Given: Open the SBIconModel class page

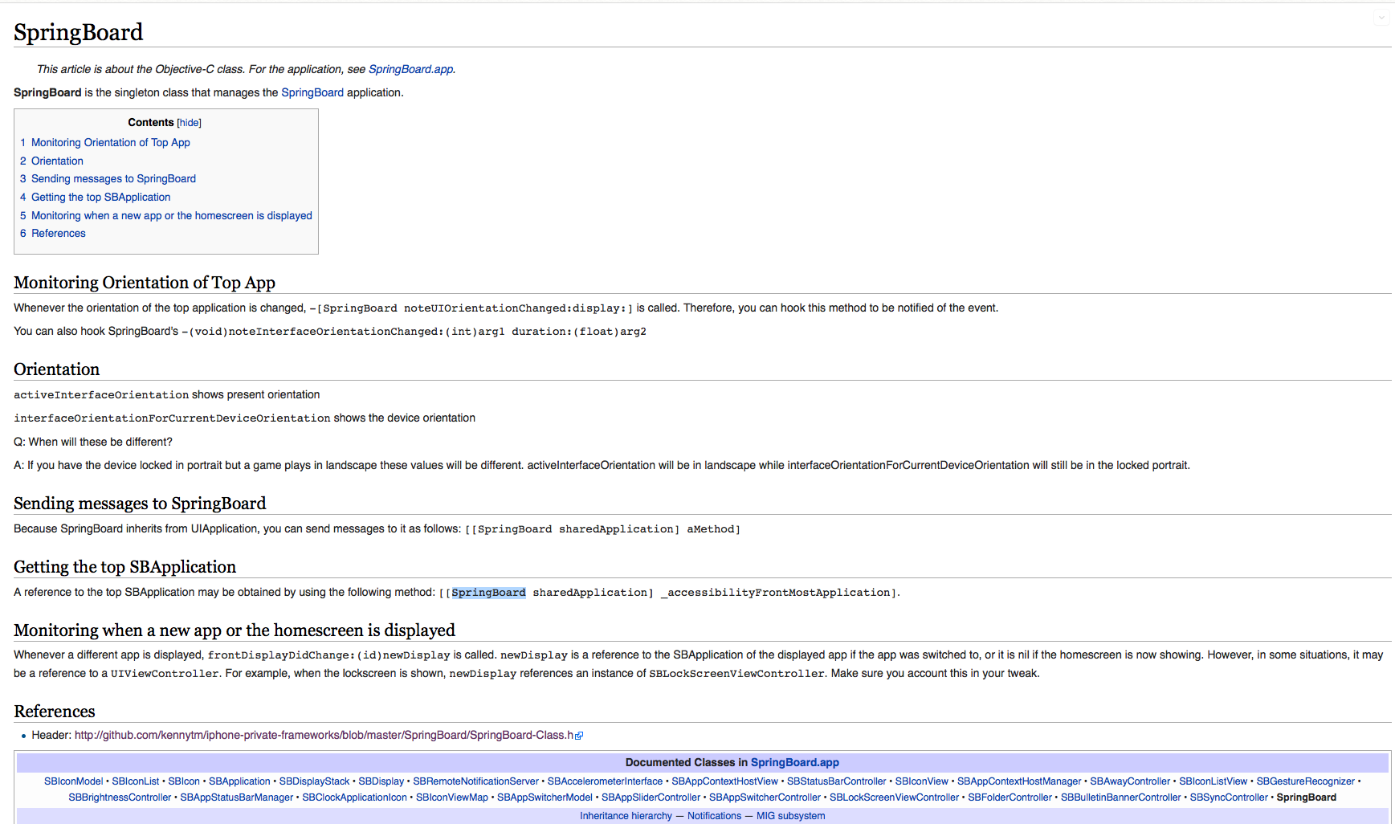Looking at the screenshot, I should click(74, 781).
